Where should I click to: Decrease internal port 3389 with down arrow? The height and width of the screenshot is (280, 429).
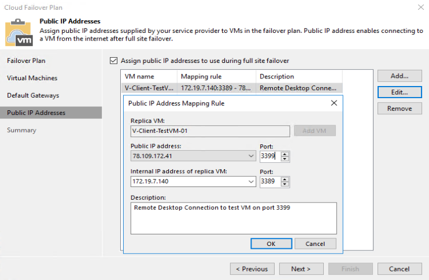(285, 184)
